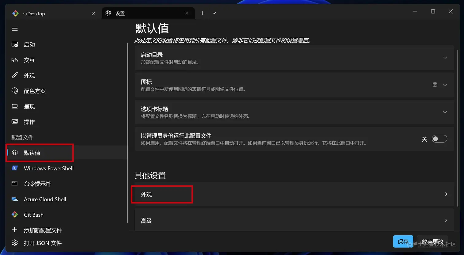Viewport: 464px width, 255px height.
Task: Select 交互 in the sidebar
Action: click(x=66, y=60)
